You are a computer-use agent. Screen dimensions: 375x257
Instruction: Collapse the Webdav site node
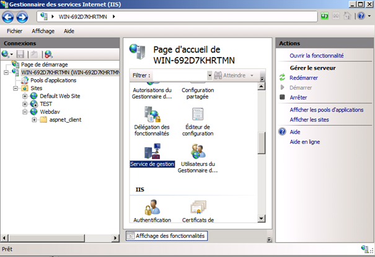[x=25, y=112]
